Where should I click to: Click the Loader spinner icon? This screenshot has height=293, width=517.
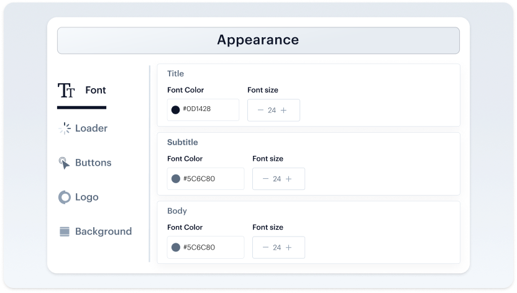(65, 128)
